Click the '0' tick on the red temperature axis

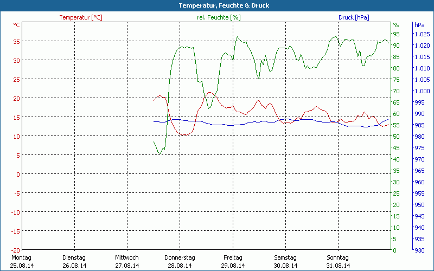click(x=18, y=175)
